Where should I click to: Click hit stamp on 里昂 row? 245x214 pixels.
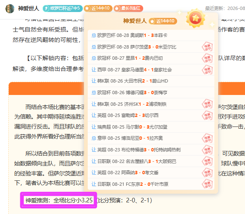pos(207,58)
